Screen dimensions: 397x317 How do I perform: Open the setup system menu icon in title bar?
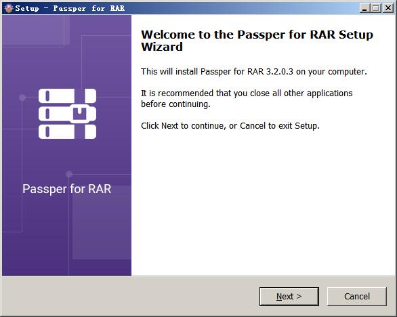(8, 8)
